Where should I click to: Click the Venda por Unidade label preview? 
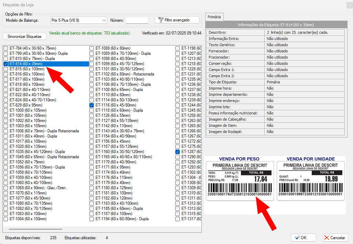pyautogui.click(x=311, y=181)
